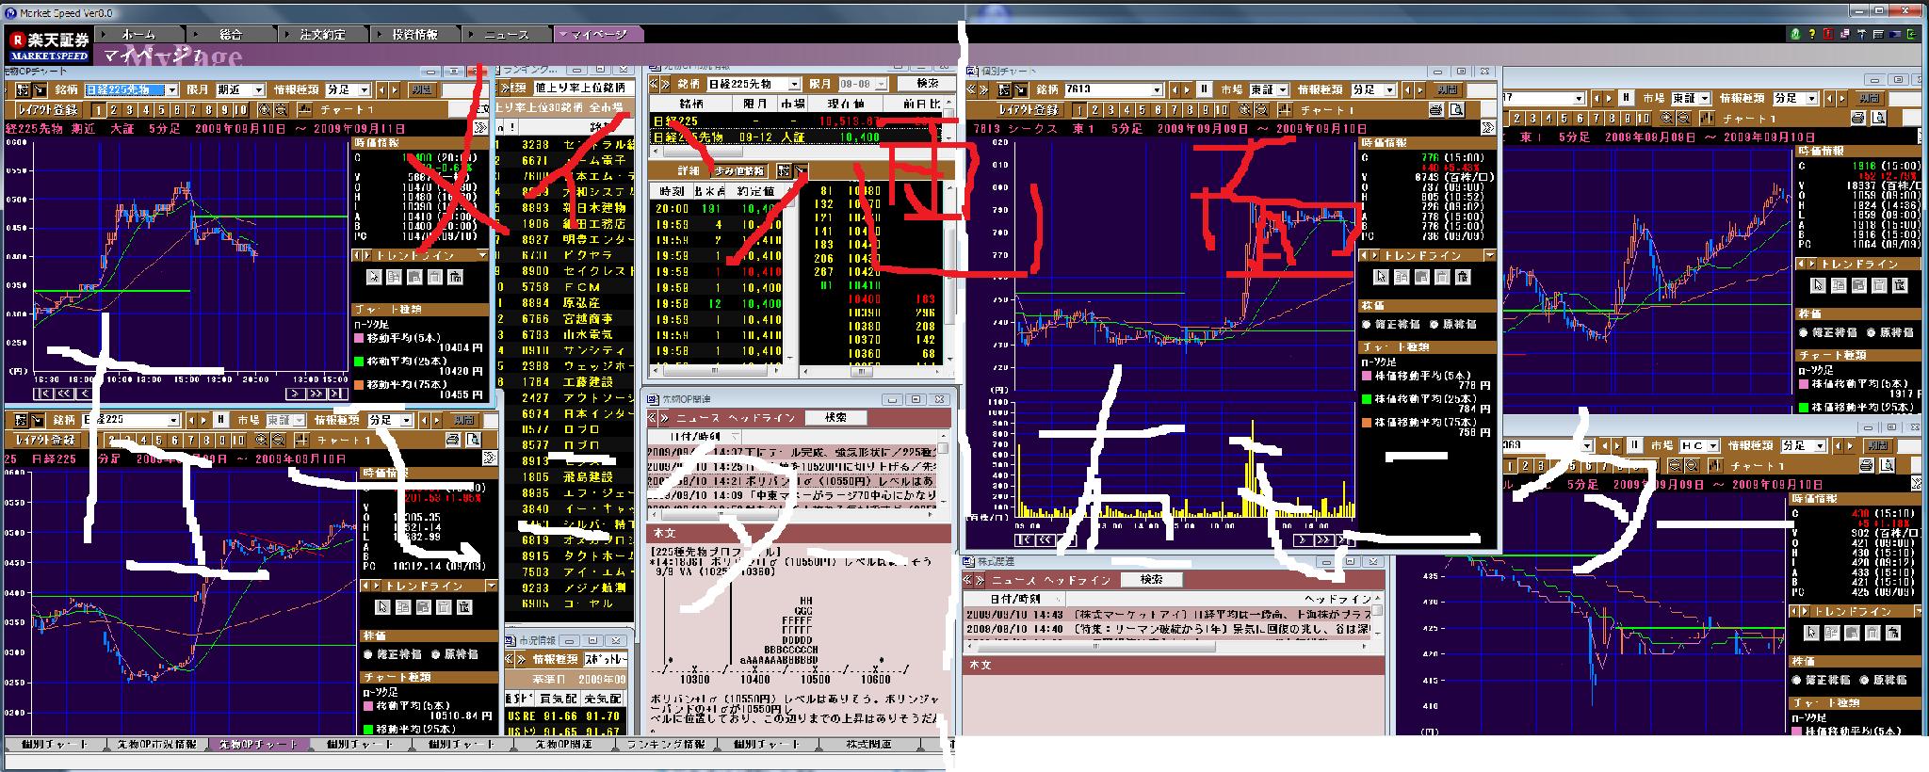Image resolution: width=1929 pixels, height=772 pixels.
Task: Click second chart-mode icon in 先物OPチャート toolbar
Action: point(40,90)
